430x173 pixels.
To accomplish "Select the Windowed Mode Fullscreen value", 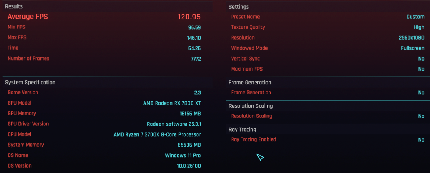I will 412,48.
